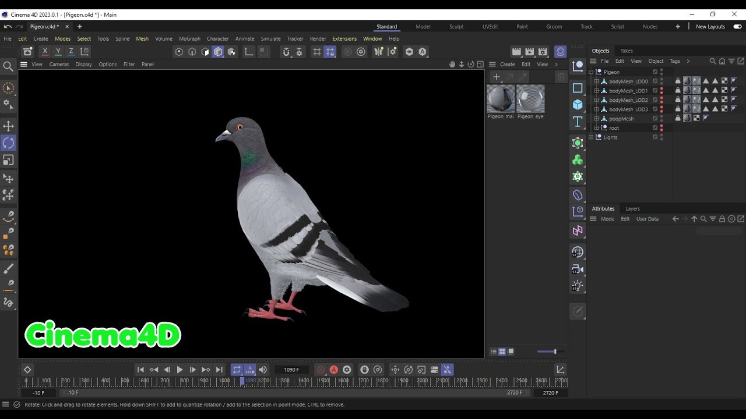Switch to the Sculpt layout

456,27
